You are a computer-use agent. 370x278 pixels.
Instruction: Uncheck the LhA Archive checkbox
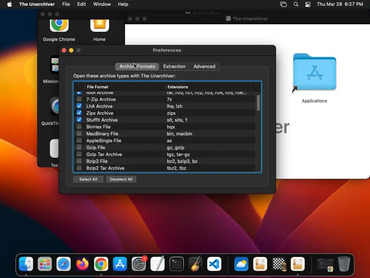click(x=79, y=106)
